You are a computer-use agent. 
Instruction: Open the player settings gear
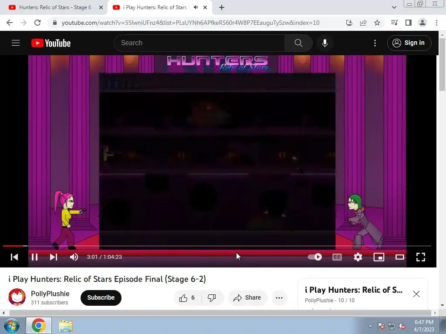point(358,257)
